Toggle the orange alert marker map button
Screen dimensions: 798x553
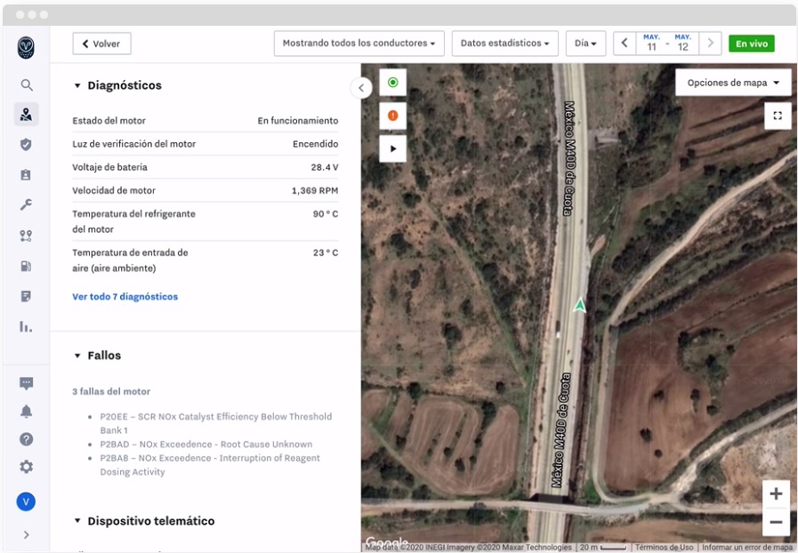click(392, 116)
